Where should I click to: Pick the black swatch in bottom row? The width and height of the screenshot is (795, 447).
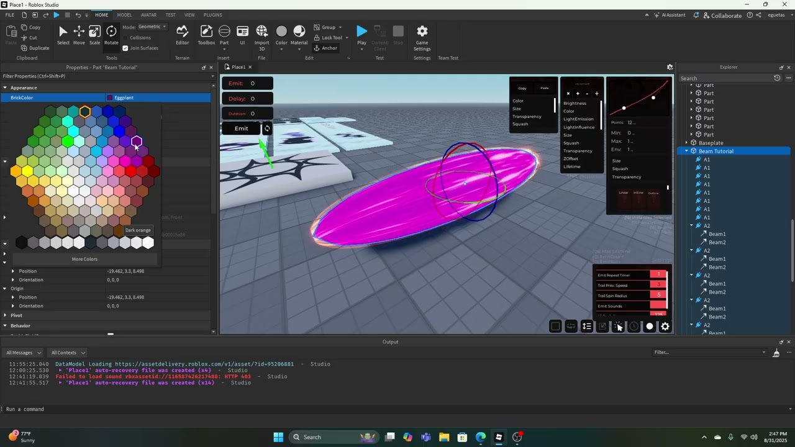point(21,243)
